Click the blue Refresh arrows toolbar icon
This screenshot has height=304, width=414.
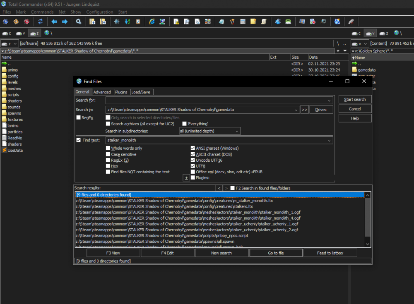(x=41, y=22)
